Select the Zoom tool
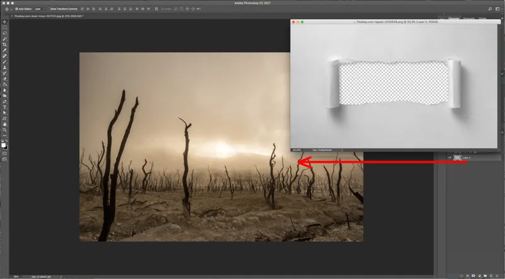The image size is (505, 279). 4,130
